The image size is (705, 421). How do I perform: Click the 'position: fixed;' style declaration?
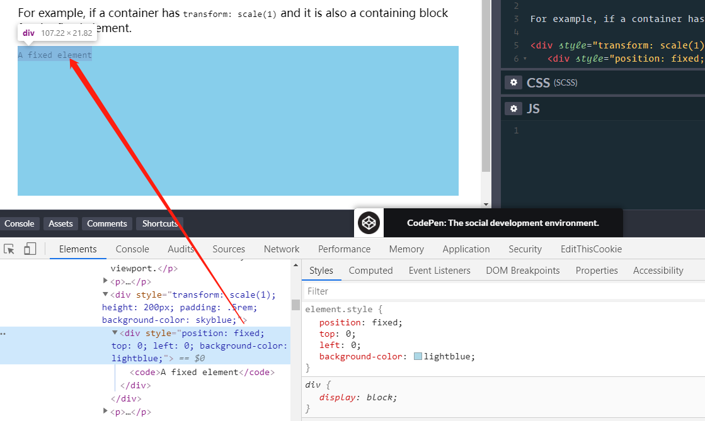tap(360, 322)
